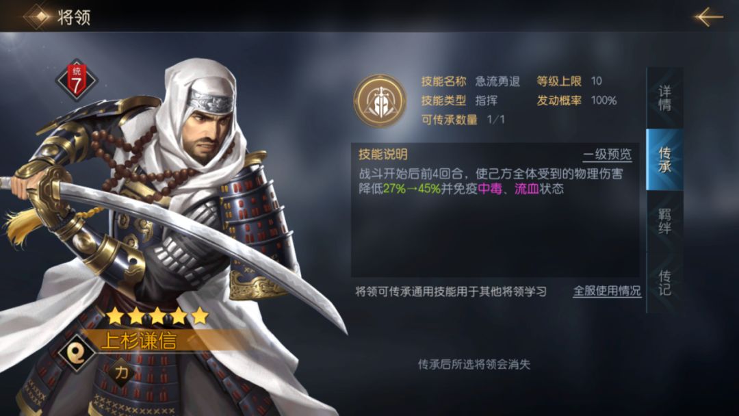Click the 一级预览 link
739x416 pixels.
607,155
